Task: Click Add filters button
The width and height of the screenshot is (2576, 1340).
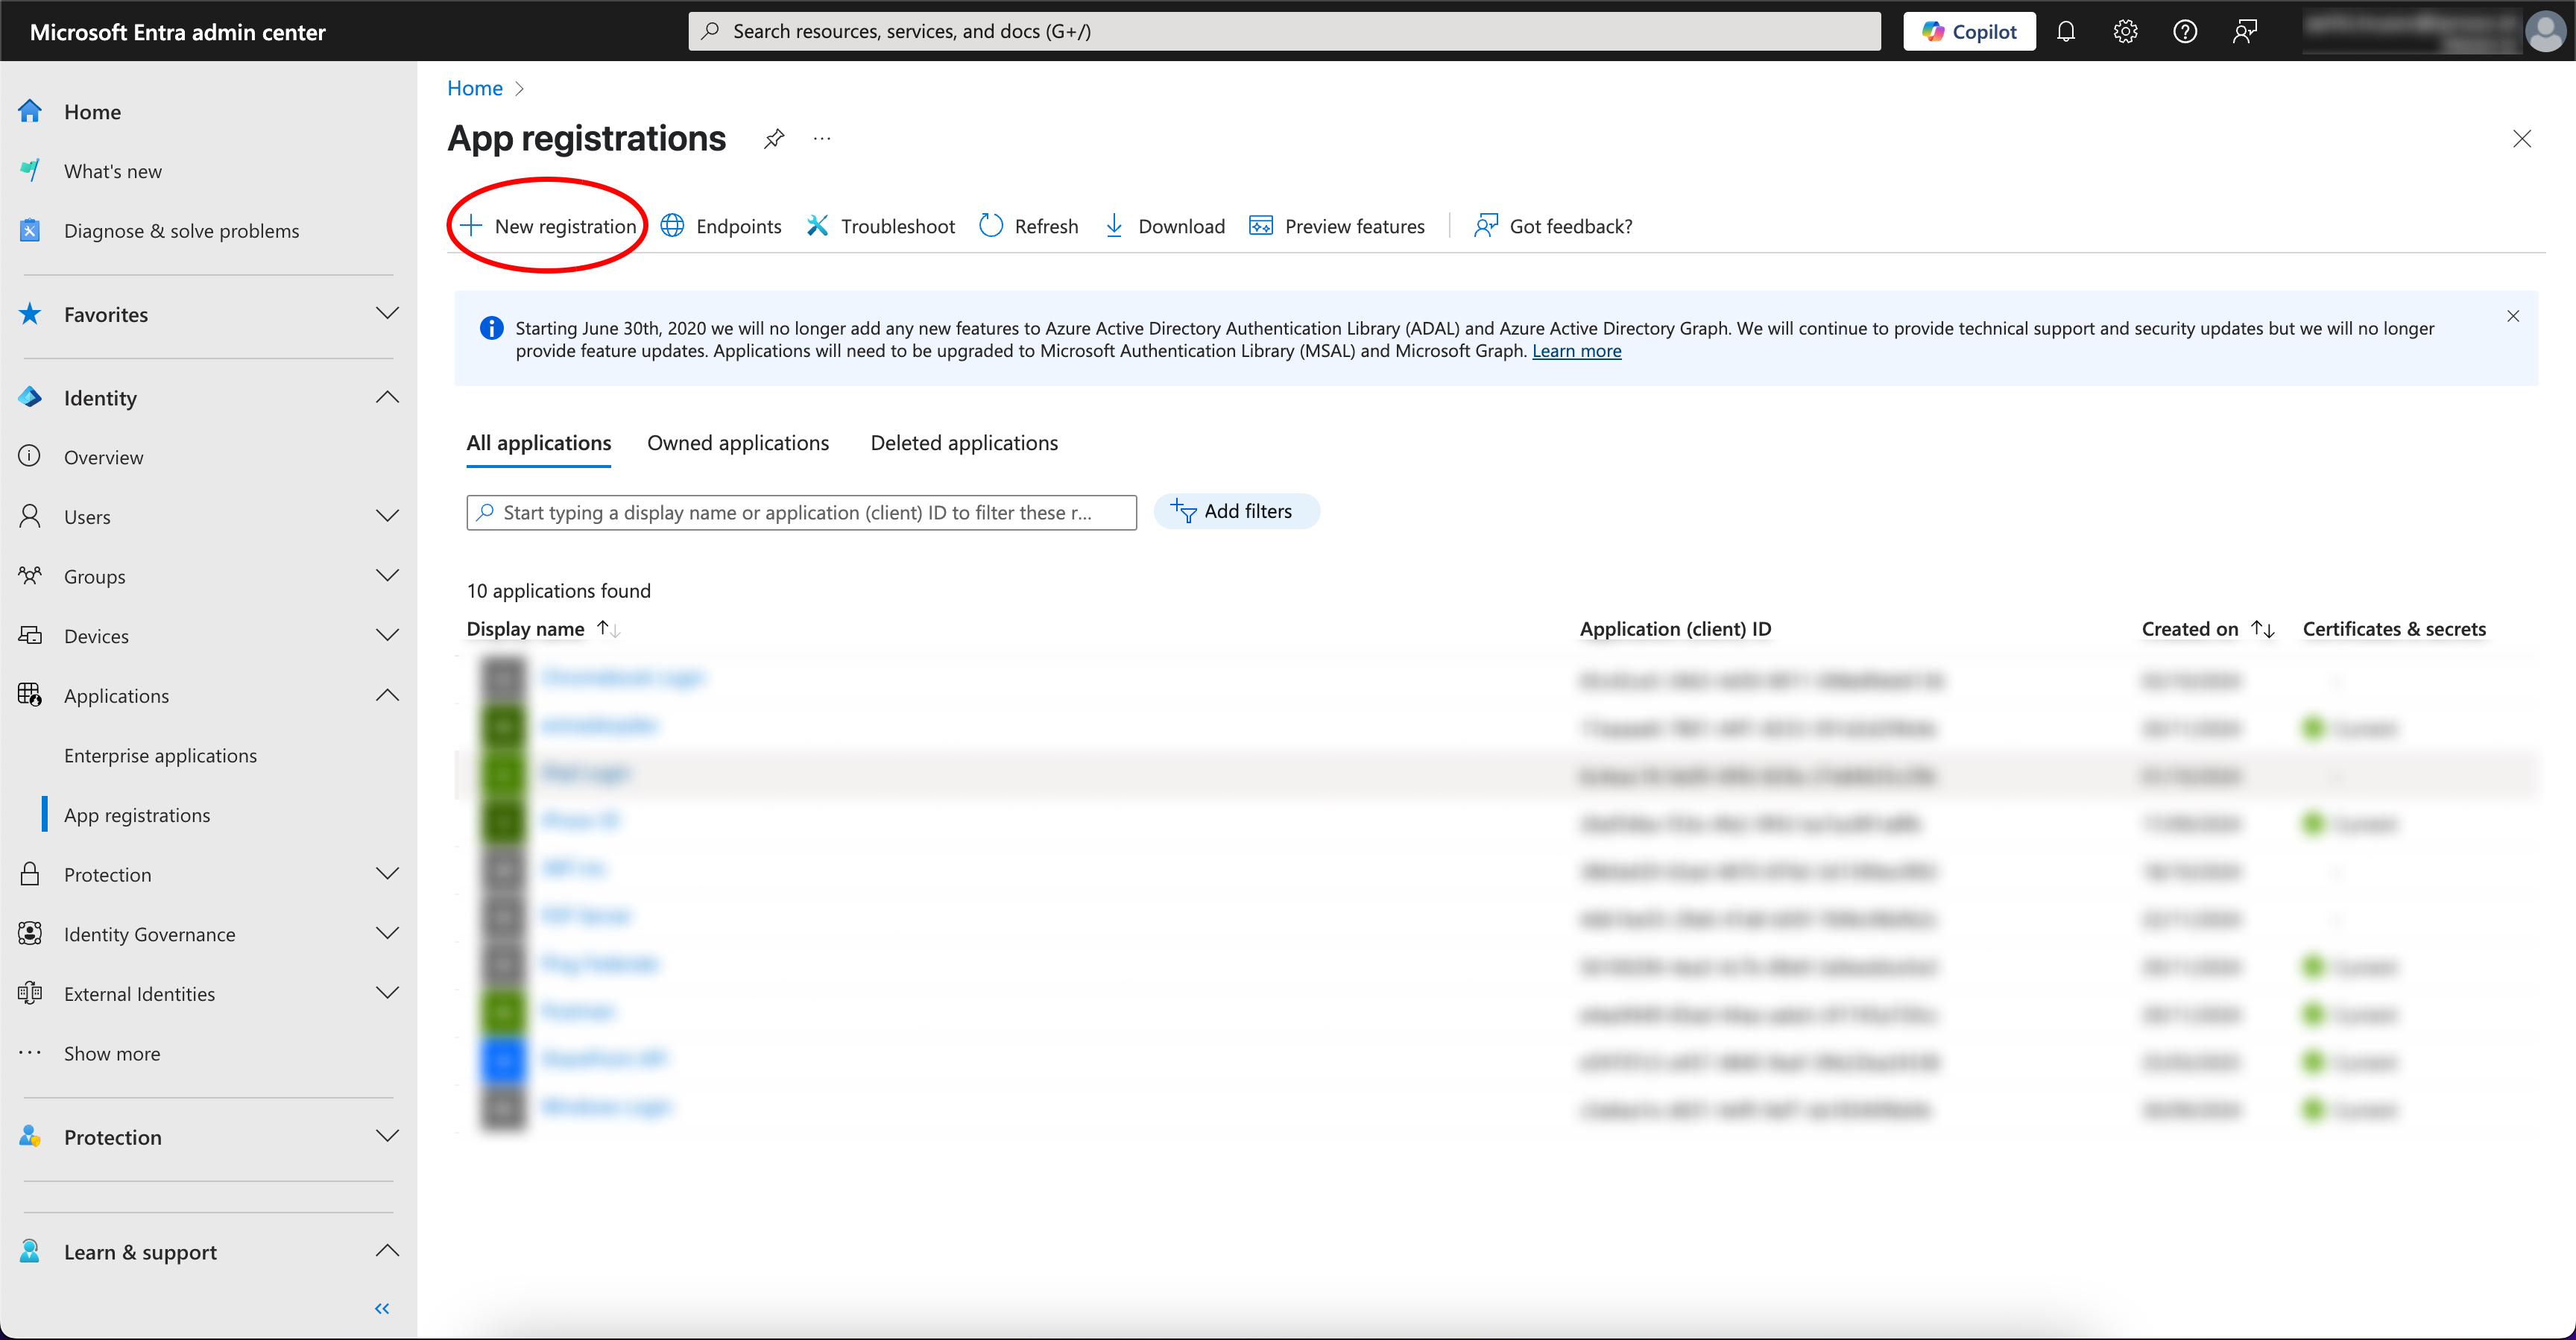Action: coord(1237,511)
